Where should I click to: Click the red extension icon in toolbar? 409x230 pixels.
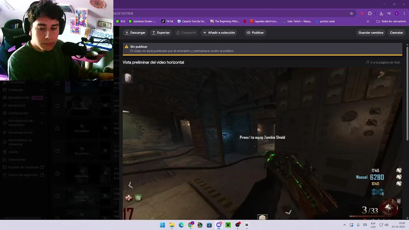pos(362,13)
